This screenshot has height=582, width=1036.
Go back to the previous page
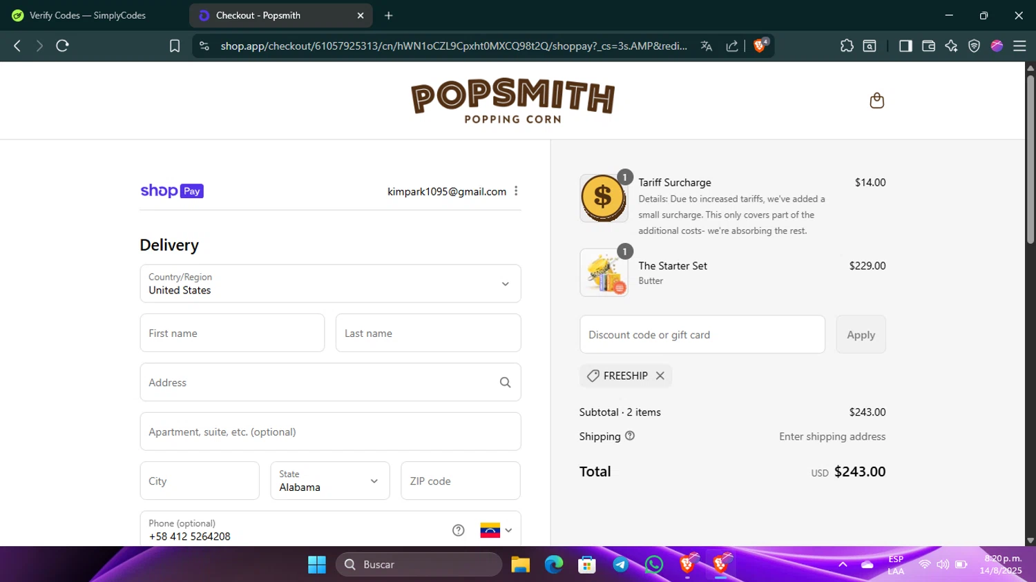pyautogui.click(x=17, y=46)
